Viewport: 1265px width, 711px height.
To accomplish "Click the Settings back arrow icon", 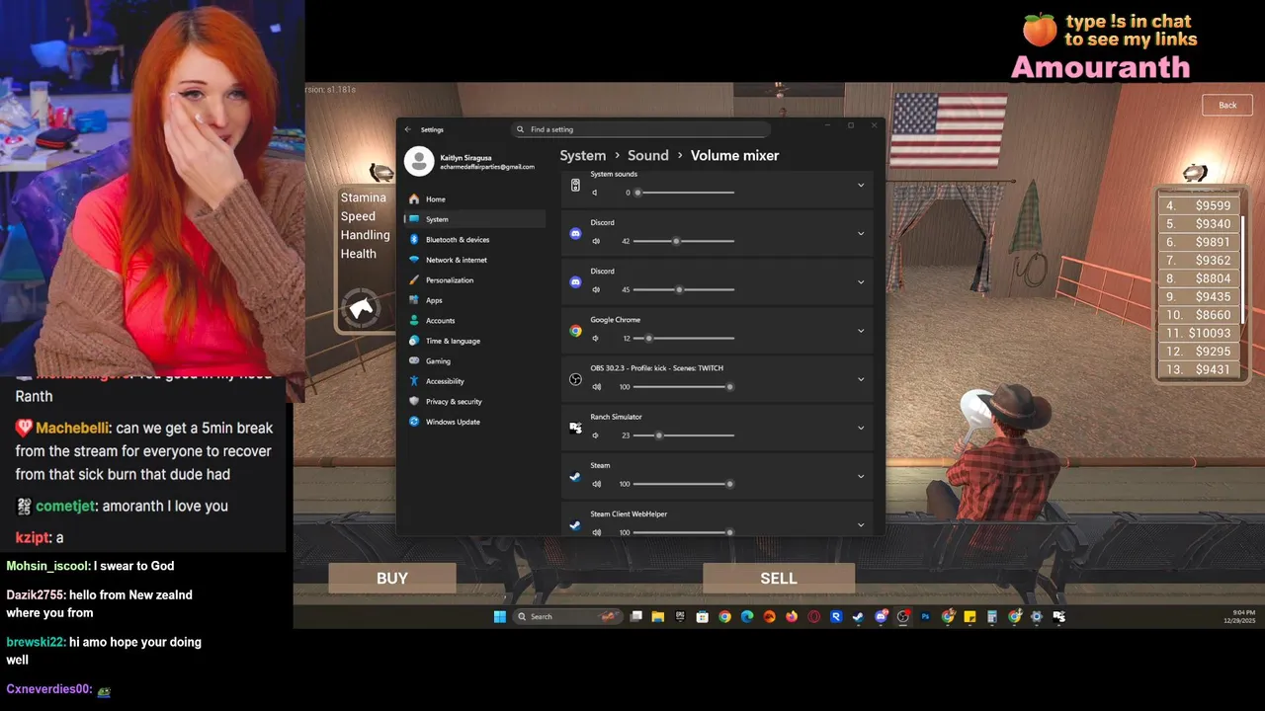I will [407, 129].
